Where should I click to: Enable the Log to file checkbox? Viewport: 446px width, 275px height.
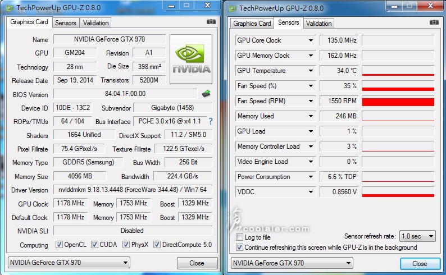click(x=239, y=237)
